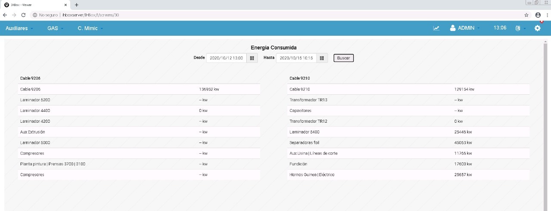Open the settings gear in blue navbar
The width and height of the screenshot is (551, 211).
point(538,28)
